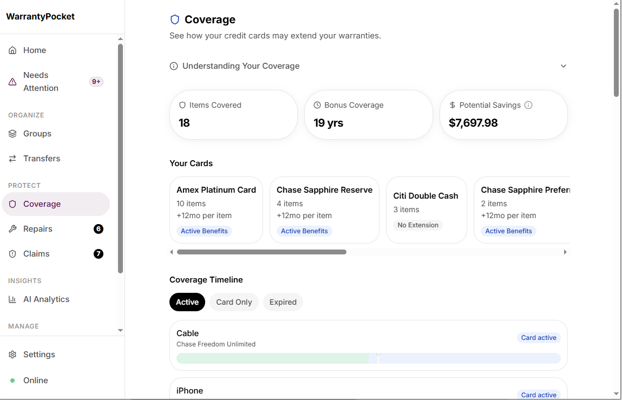Viewport: 622px width, 400px height.
Task: Select the Citi Double Cash card
Action: pyautogui.click(x=427, y=210)
